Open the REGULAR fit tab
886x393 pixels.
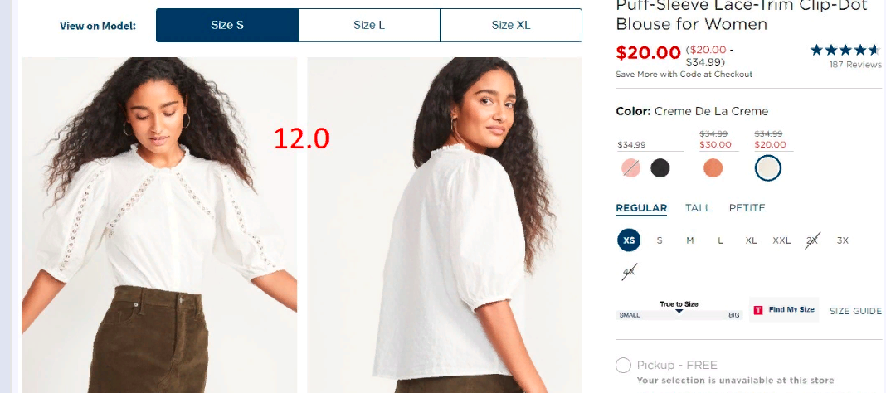click(x=641, y=208)
